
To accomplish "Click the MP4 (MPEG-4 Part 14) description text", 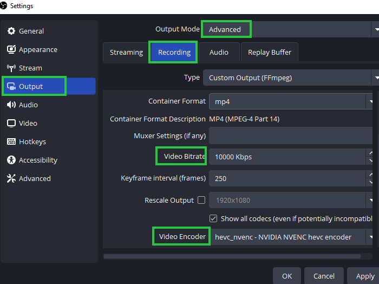I will tap(244, 119).
